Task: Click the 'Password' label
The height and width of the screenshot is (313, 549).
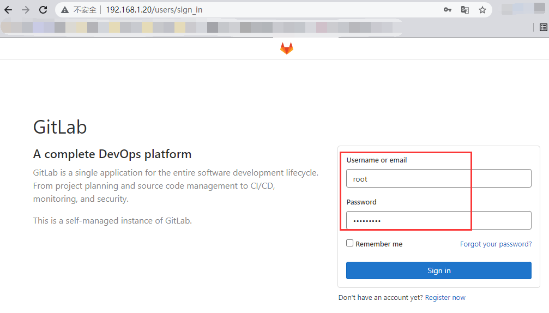Action: tap(361, 202)
